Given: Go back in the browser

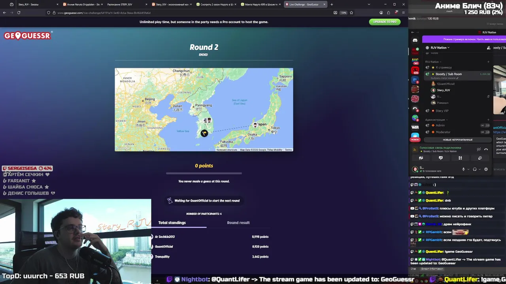Looking at the screenshot, I should coord(5,13).
